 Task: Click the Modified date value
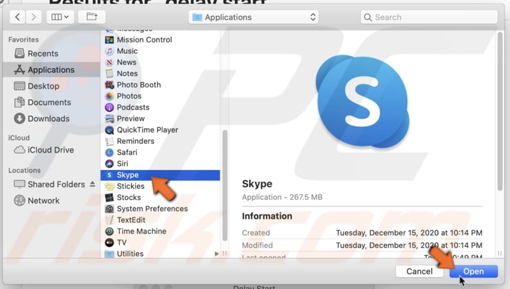pyautogui.click(x=409, y=245)
